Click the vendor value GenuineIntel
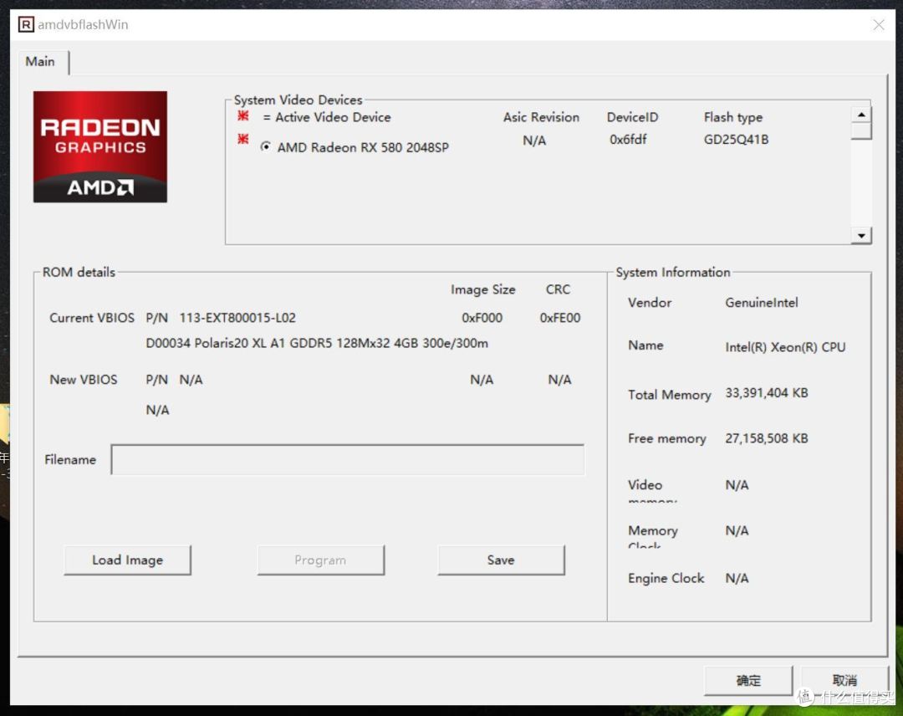903x716 pixels. point(762,303)
